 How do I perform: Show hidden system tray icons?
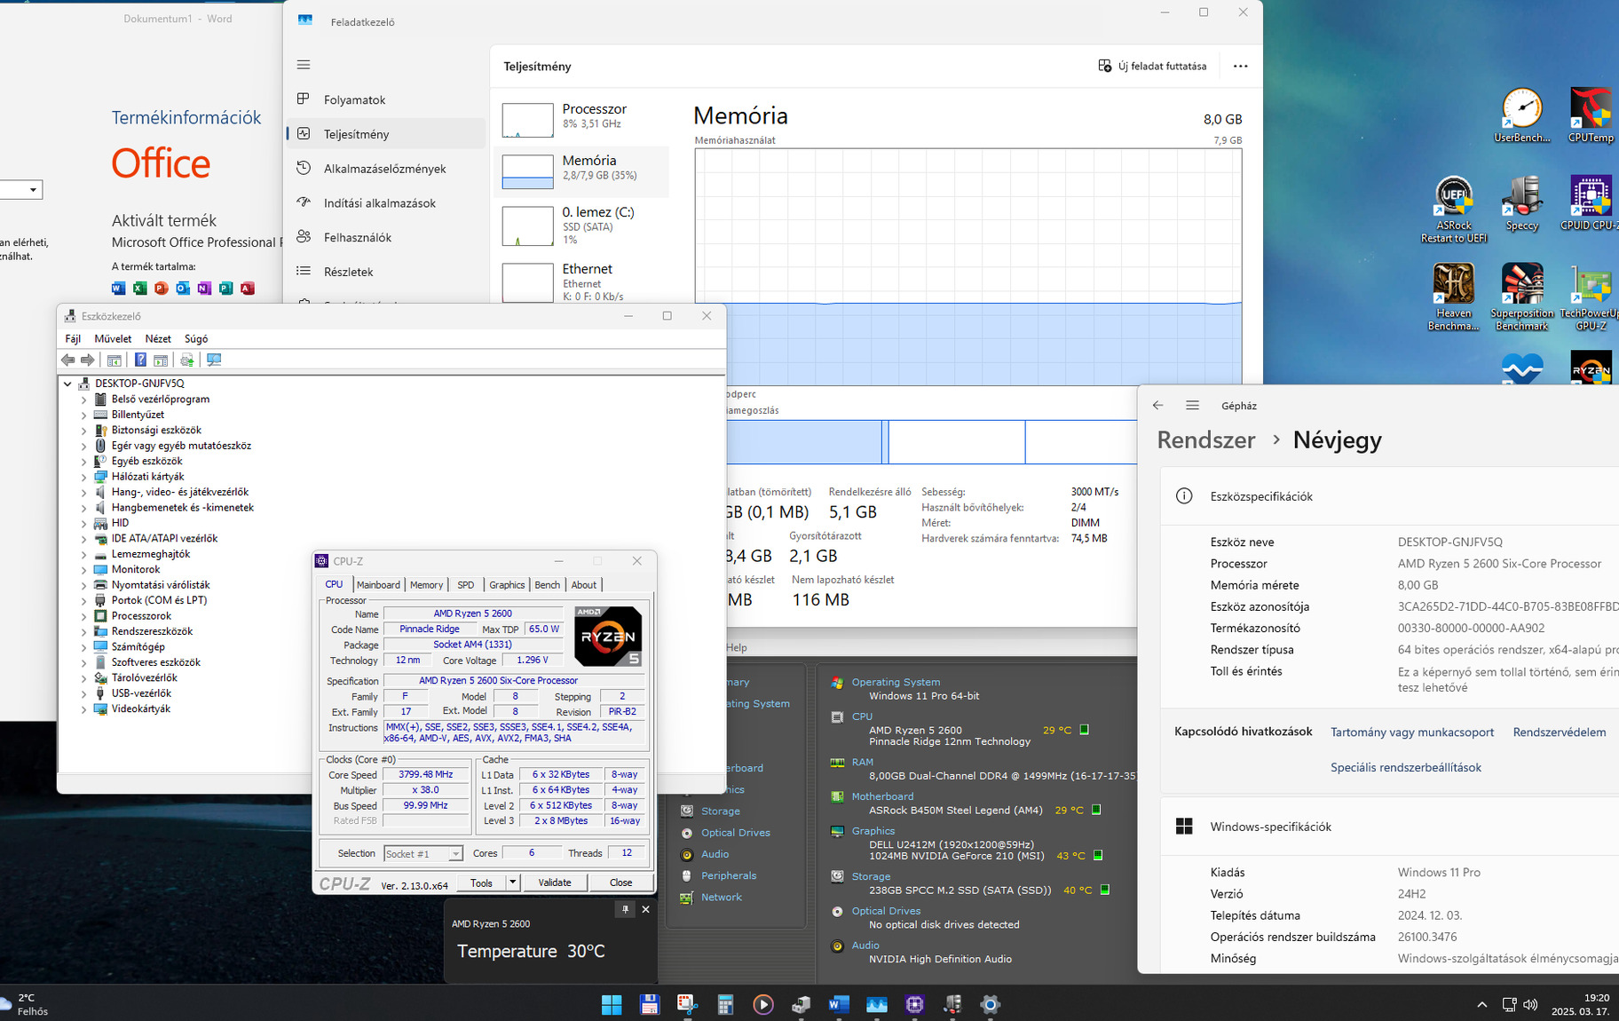point(1481,1004)
